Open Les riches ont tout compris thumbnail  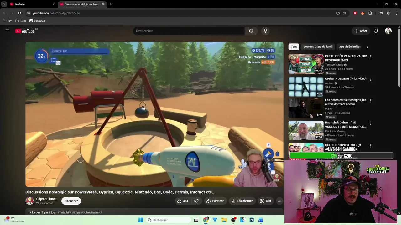(306, 108)
